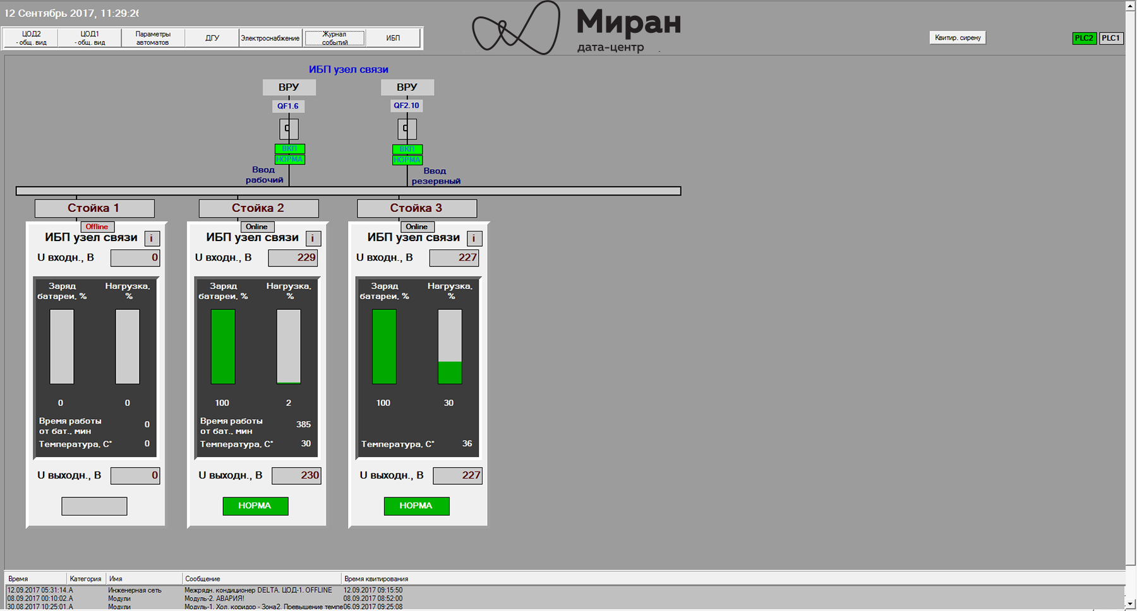Click battery runtime value 385
The width and height of the screenshot is (1137, 611).
point(303,425)
